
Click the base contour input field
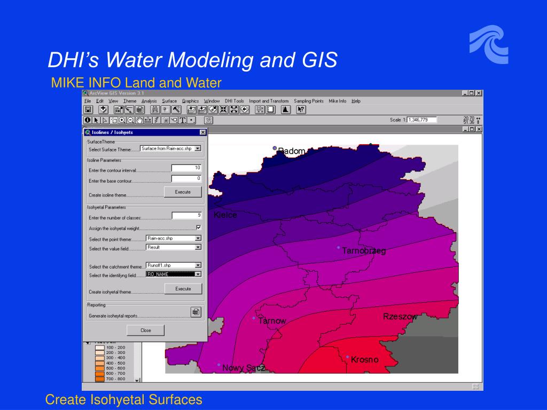pos(186,178)
